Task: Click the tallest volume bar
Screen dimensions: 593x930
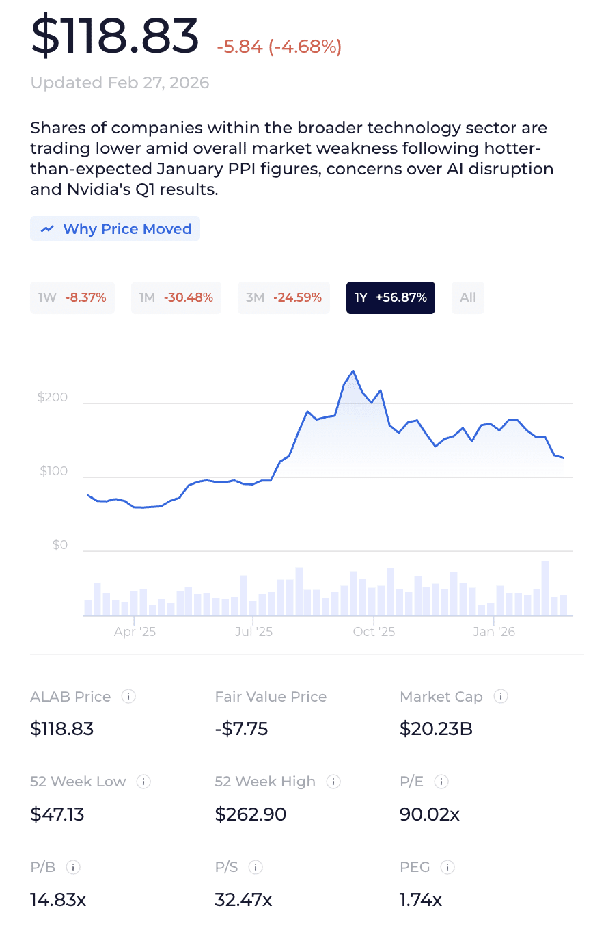Action: (545, 589)
